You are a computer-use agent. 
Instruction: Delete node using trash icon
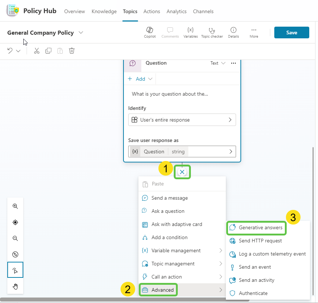point(72,51)
